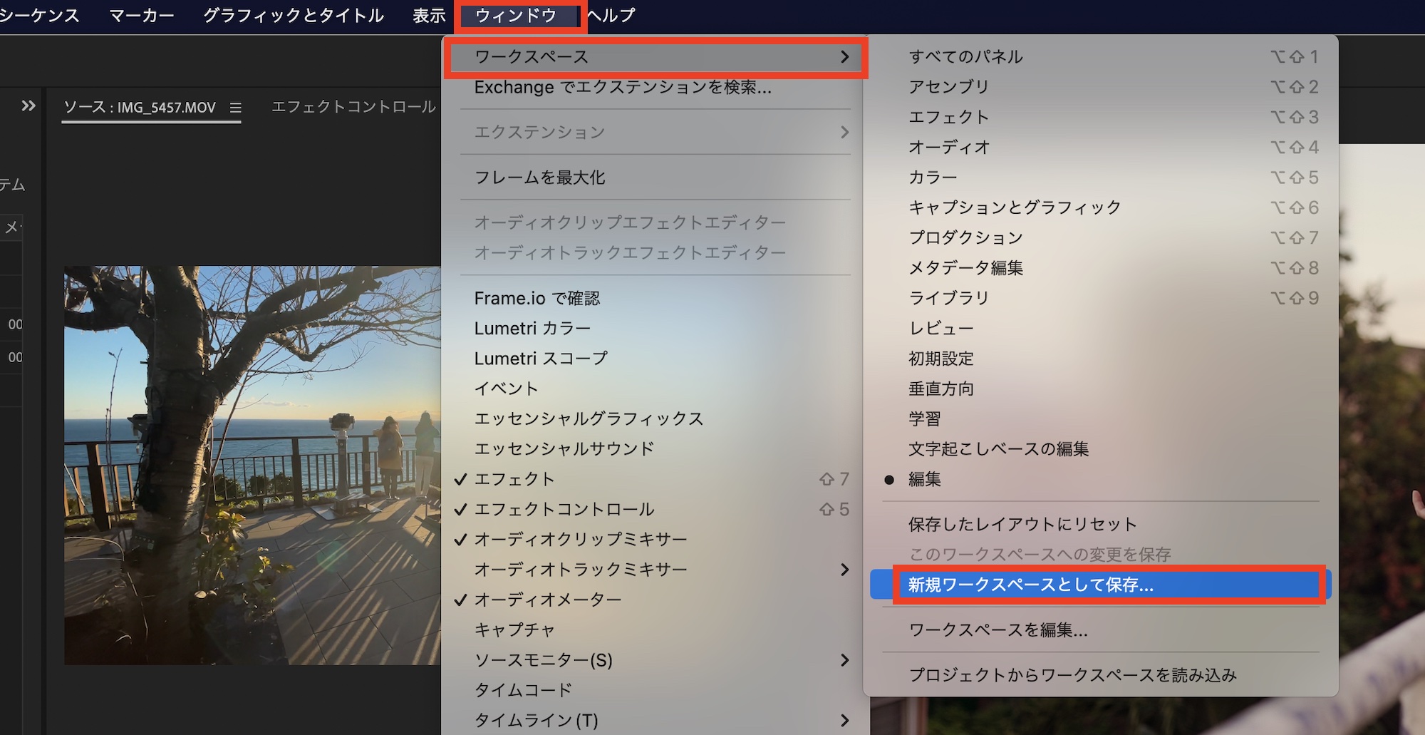This screenshot has height=735, width=1425.
Task: Expand the ワークスペース submenu
Action: (x=655, y=56)
